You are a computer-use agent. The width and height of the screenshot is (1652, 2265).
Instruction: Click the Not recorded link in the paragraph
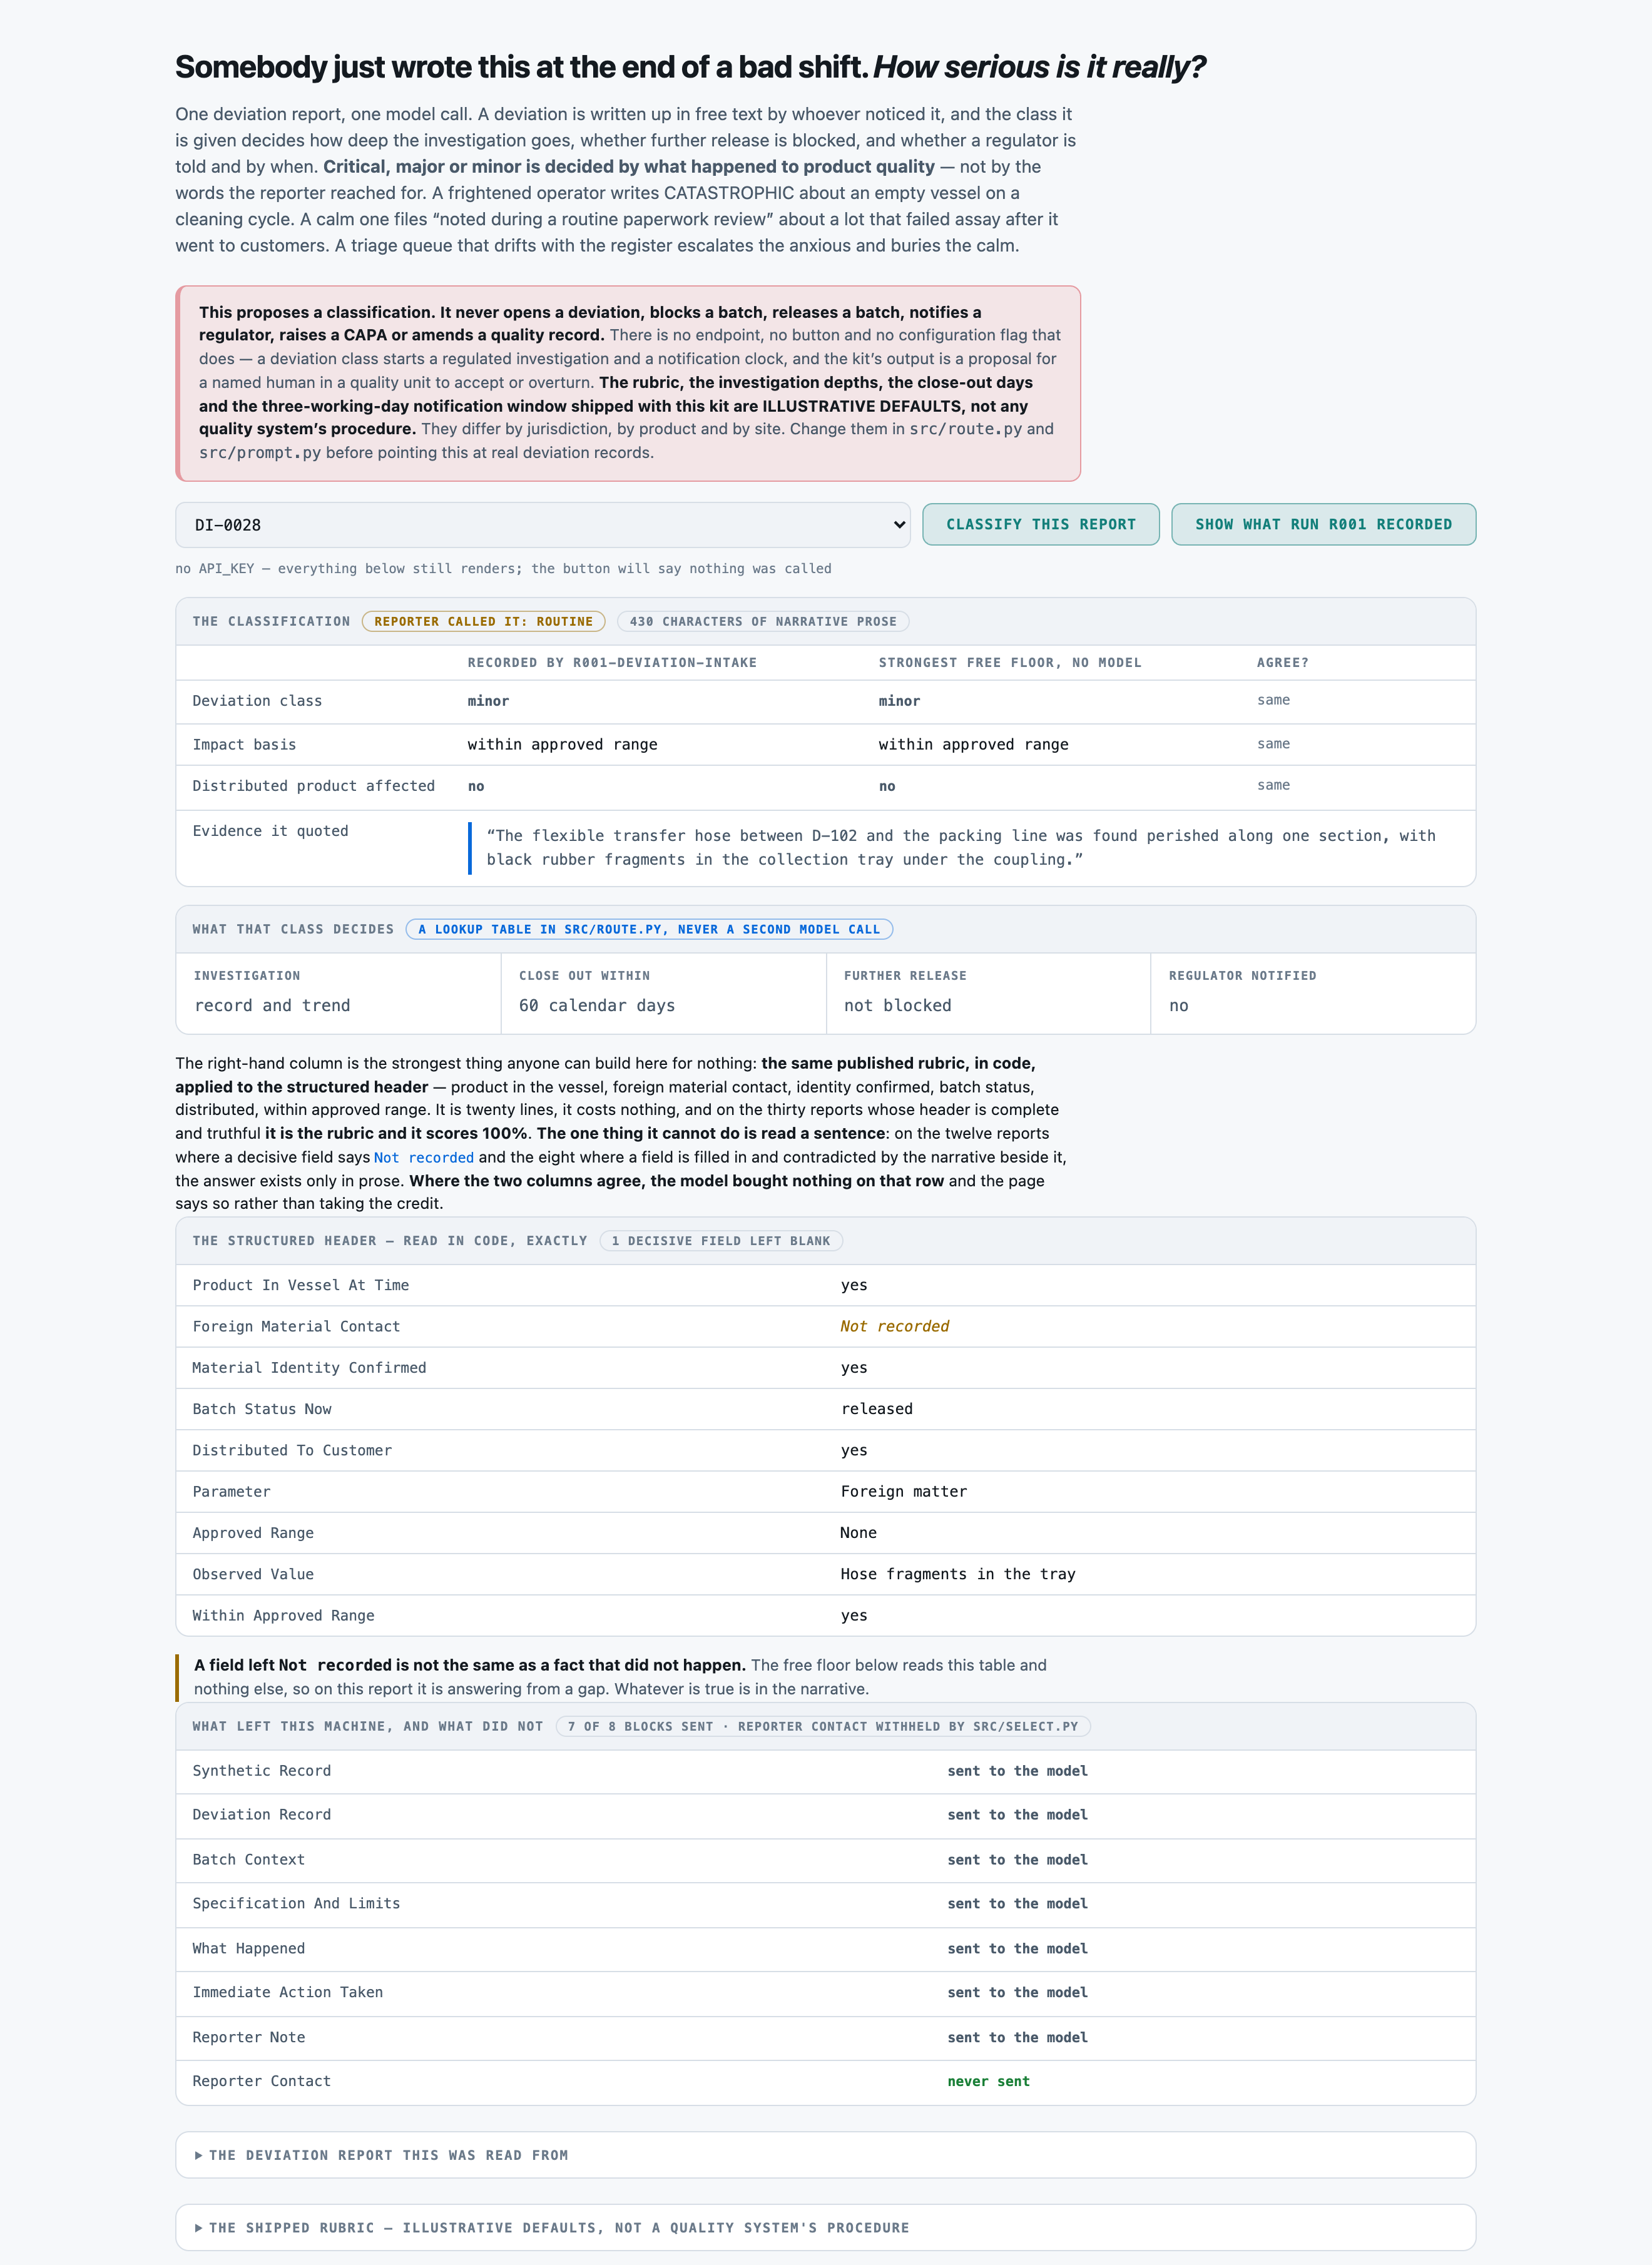[x=424, y=1158]
